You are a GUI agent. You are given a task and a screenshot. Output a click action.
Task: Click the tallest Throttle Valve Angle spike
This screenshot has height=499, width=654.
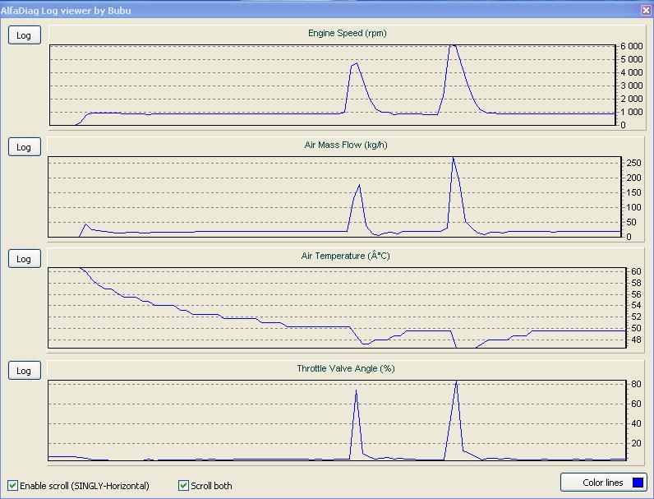click(456, 381)
